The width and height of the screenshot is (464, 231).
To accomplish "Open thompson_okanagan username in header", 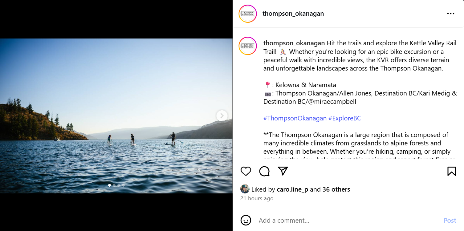I will [x=293, y=14].
